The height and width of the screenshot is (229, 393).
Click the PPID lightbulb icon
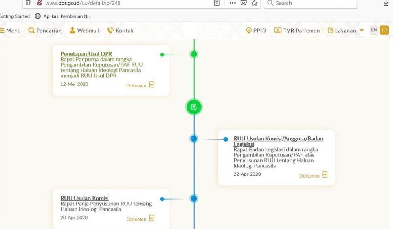pyautogui.click(x=249, y=31)
